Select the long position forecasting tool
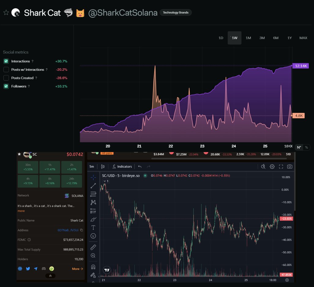This screenshot has width=314, height=287. pyautogui.click(x=93, y=211)
